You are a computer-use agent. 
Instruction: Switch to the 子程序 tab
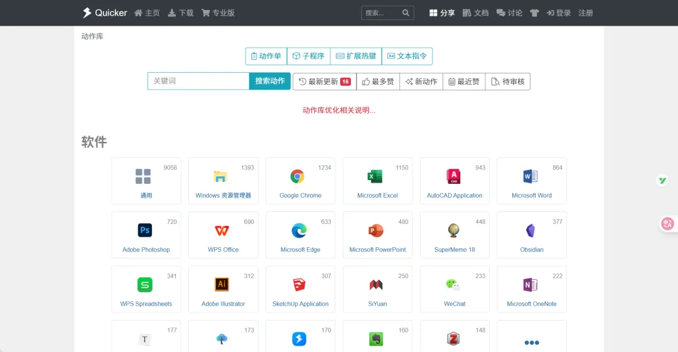(309, 56)
